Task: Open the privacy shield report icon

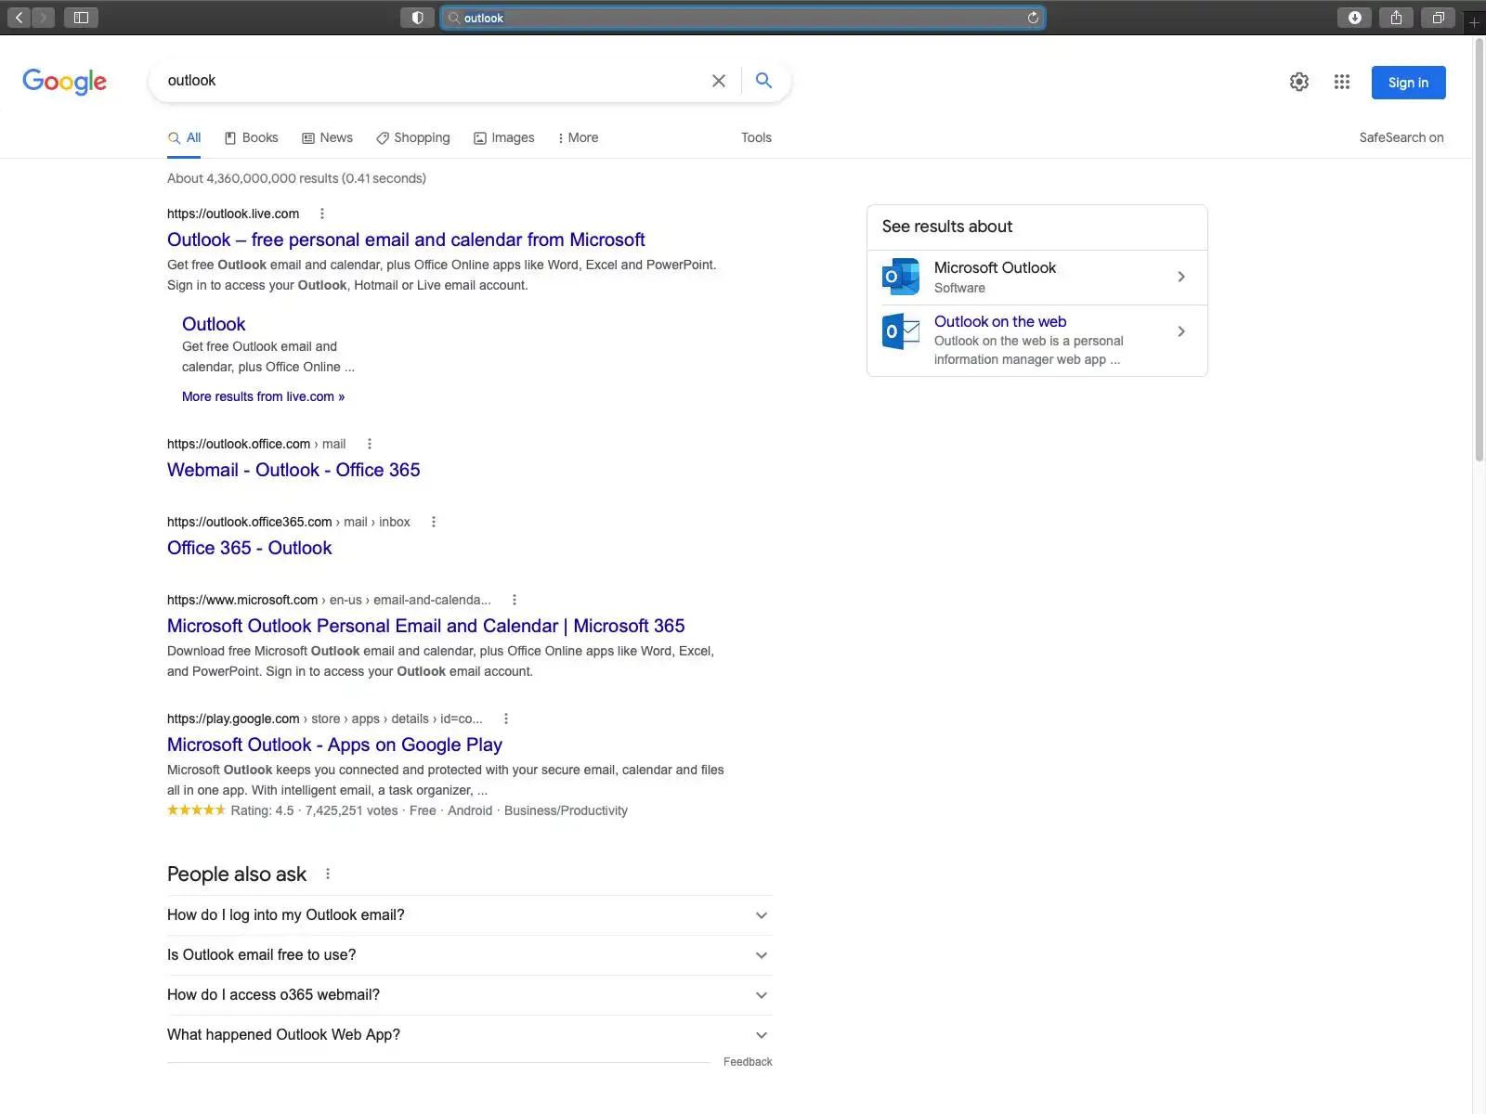Action: [x=417, y=18]
